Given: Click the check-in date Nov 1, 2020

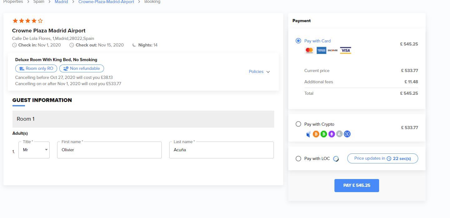Looking at the screenshot, I should coord(49,45).
